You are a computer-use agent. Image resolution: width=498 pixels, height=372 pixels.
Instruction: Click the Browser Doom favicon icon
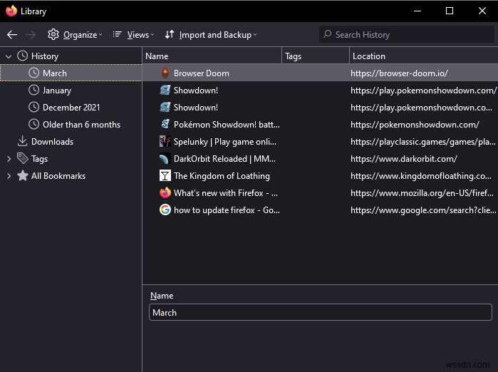[165, 73]
